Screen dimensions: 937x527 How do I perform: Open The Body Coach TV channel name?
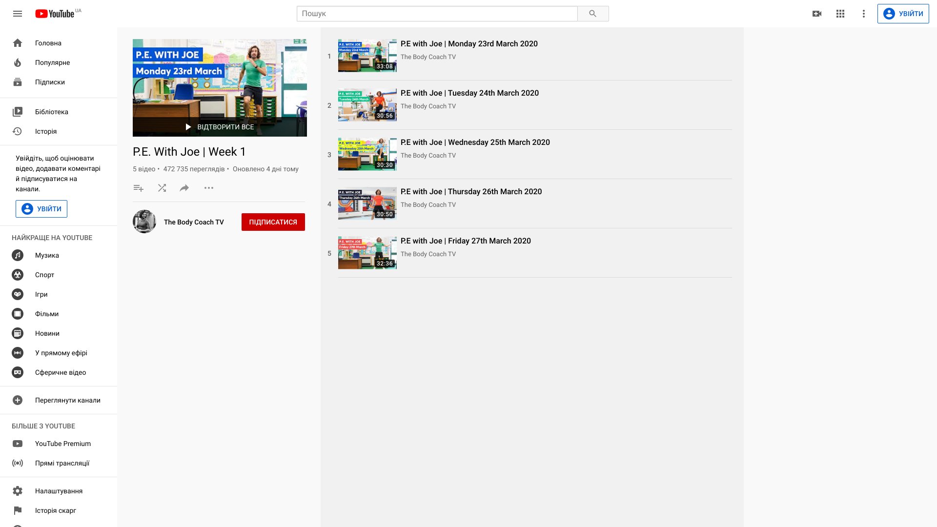[194, 222]
